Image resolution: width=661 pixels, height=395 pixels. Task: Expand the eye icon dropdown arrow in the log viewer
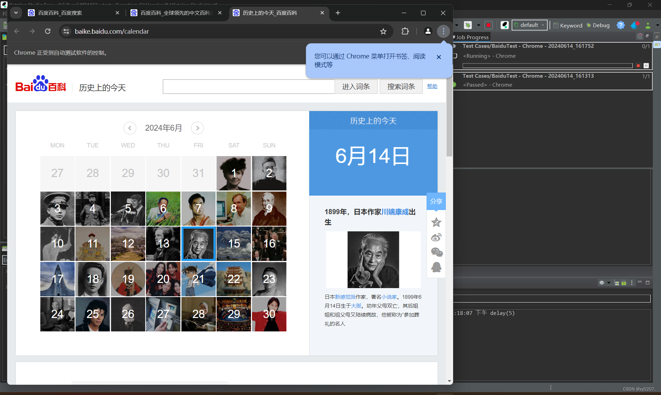click(609, 283)
